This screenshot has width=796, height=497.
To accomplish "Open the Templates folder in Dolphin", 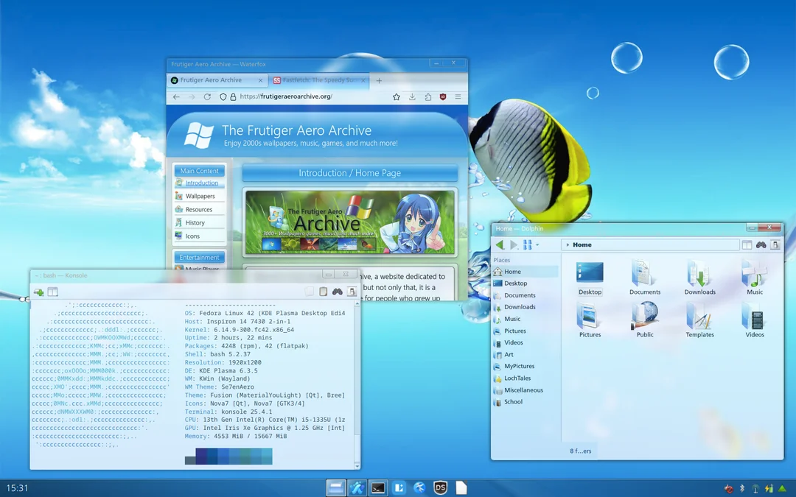I will tap(699, 319).
